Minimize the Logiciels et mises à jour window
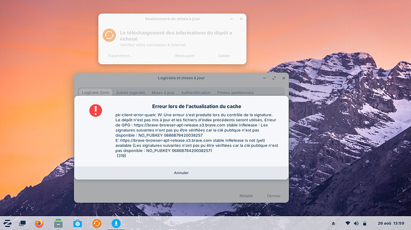Image resolution: width=411 pixels, height=230 pixels. click(x=264, y=78)
